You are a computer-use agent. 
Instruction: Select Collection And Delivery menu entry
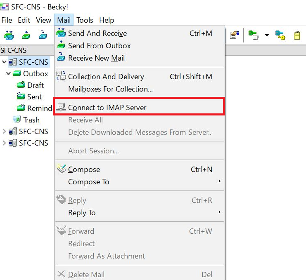[106, 77]
